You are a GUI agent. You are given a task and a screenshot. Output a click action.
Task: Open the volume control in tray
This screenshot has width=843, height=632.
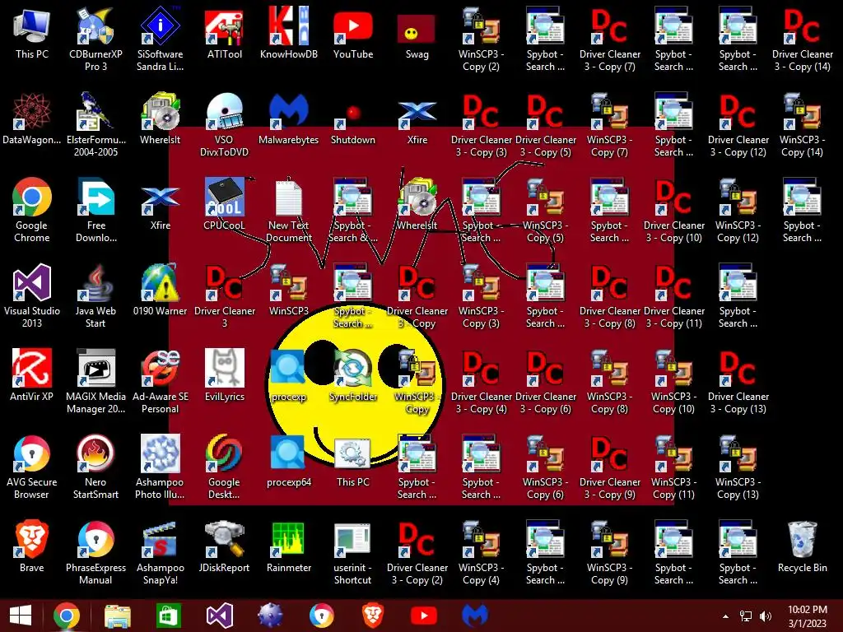[765, 616]
